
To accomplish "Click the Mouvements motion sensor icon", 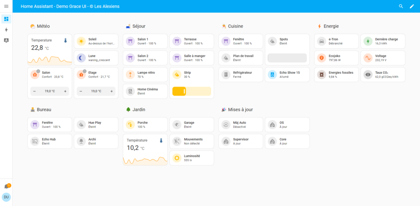I will pos(177,142).
